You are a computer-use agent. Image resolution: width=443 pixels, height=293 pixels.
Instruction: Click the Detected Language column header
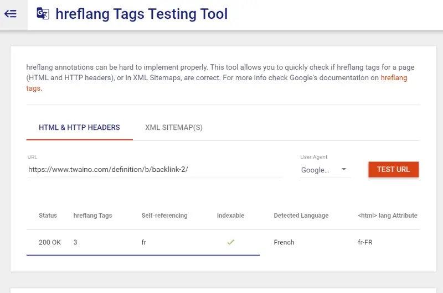(301, 216)
